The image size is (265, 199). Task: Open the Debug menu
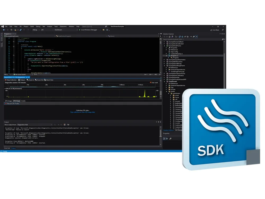(x=38, y=26)
